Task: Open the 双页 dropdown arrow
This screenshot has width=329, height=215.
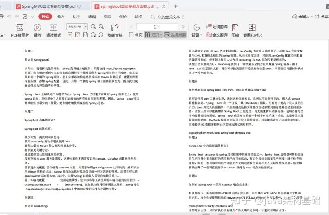Action: click(x=161, y=35)
